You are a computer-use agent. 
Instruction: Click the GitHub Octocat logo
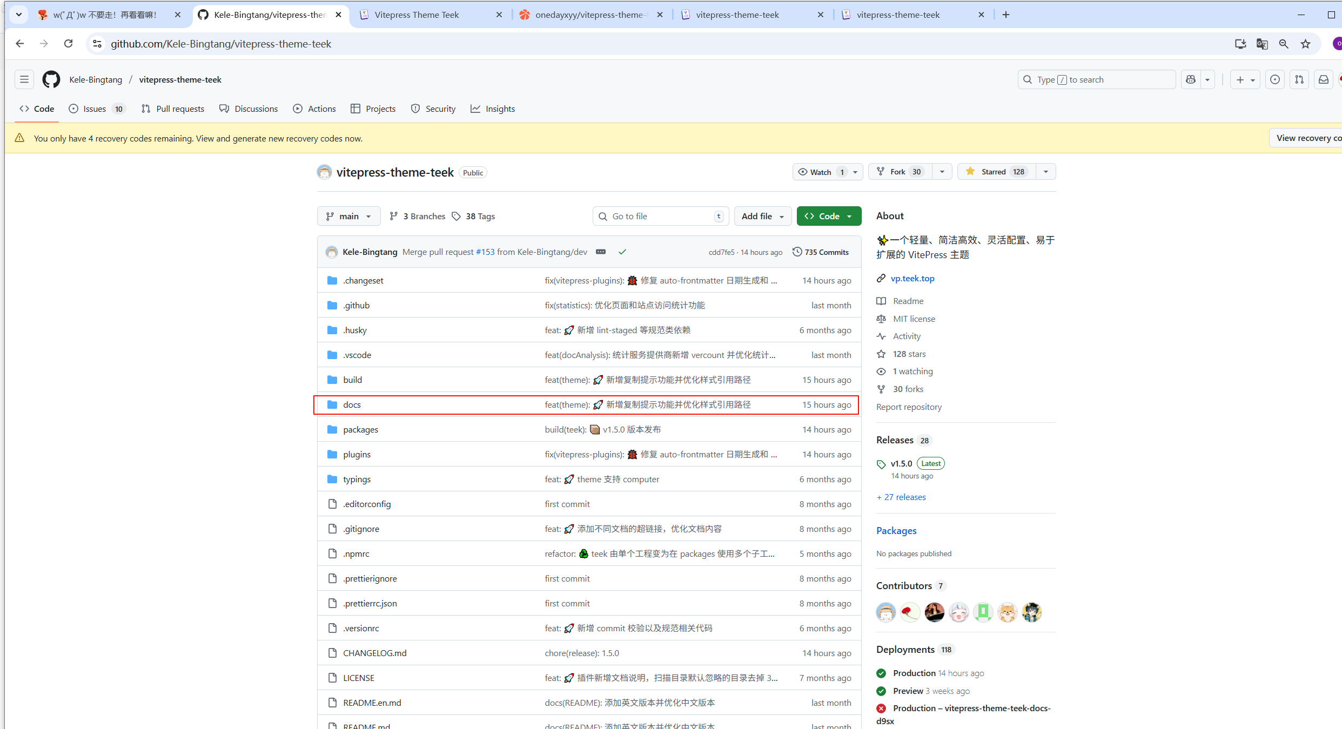[51, 79]
